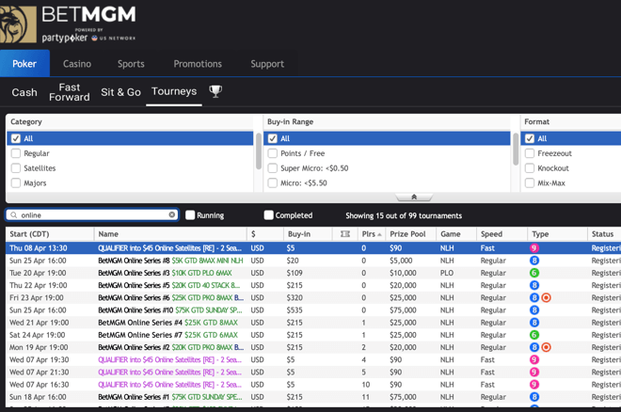Image resolution: width=621 pixels, height=412 pixels.
Task: Click 8-max icon in Series #10 row
Action: pyautogui.click(x=533, y=309)
